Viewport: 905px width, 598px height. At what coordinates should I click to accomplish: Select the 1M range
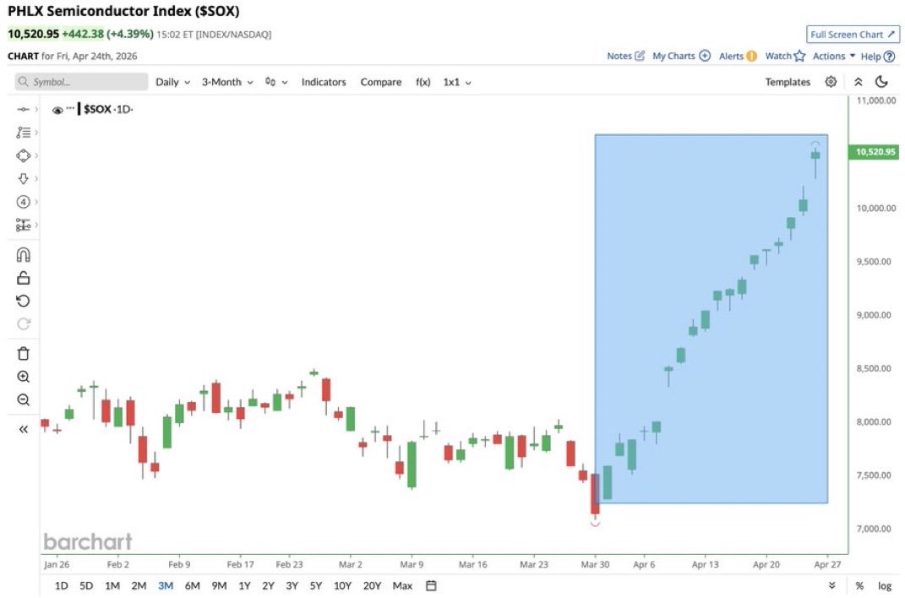pyautogui.click(x=112, y=586)
